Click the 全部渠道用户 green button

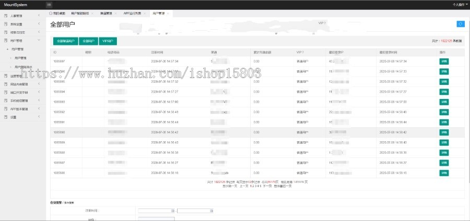(x=66, y=41)
